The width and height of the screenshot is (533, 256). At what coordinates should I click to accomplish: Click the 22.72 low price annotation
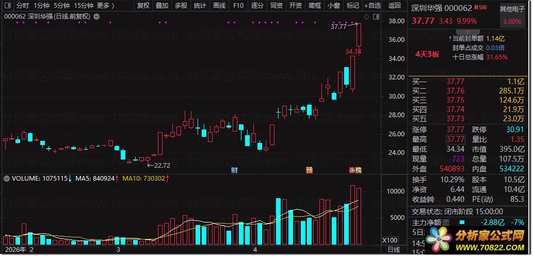click(x=162, y=166)
